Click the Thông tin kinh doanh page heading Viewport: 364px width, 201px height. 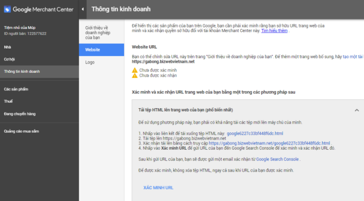(x=121, y=9)
